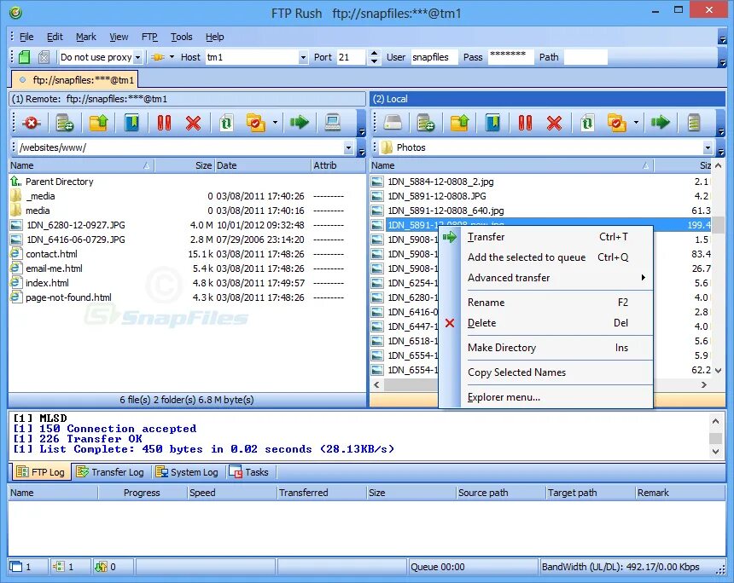The height and width of the screenshot is (583, 734).
Task: Click the Local list's vertical scrollbar down arrow
Action: (719, 370)
